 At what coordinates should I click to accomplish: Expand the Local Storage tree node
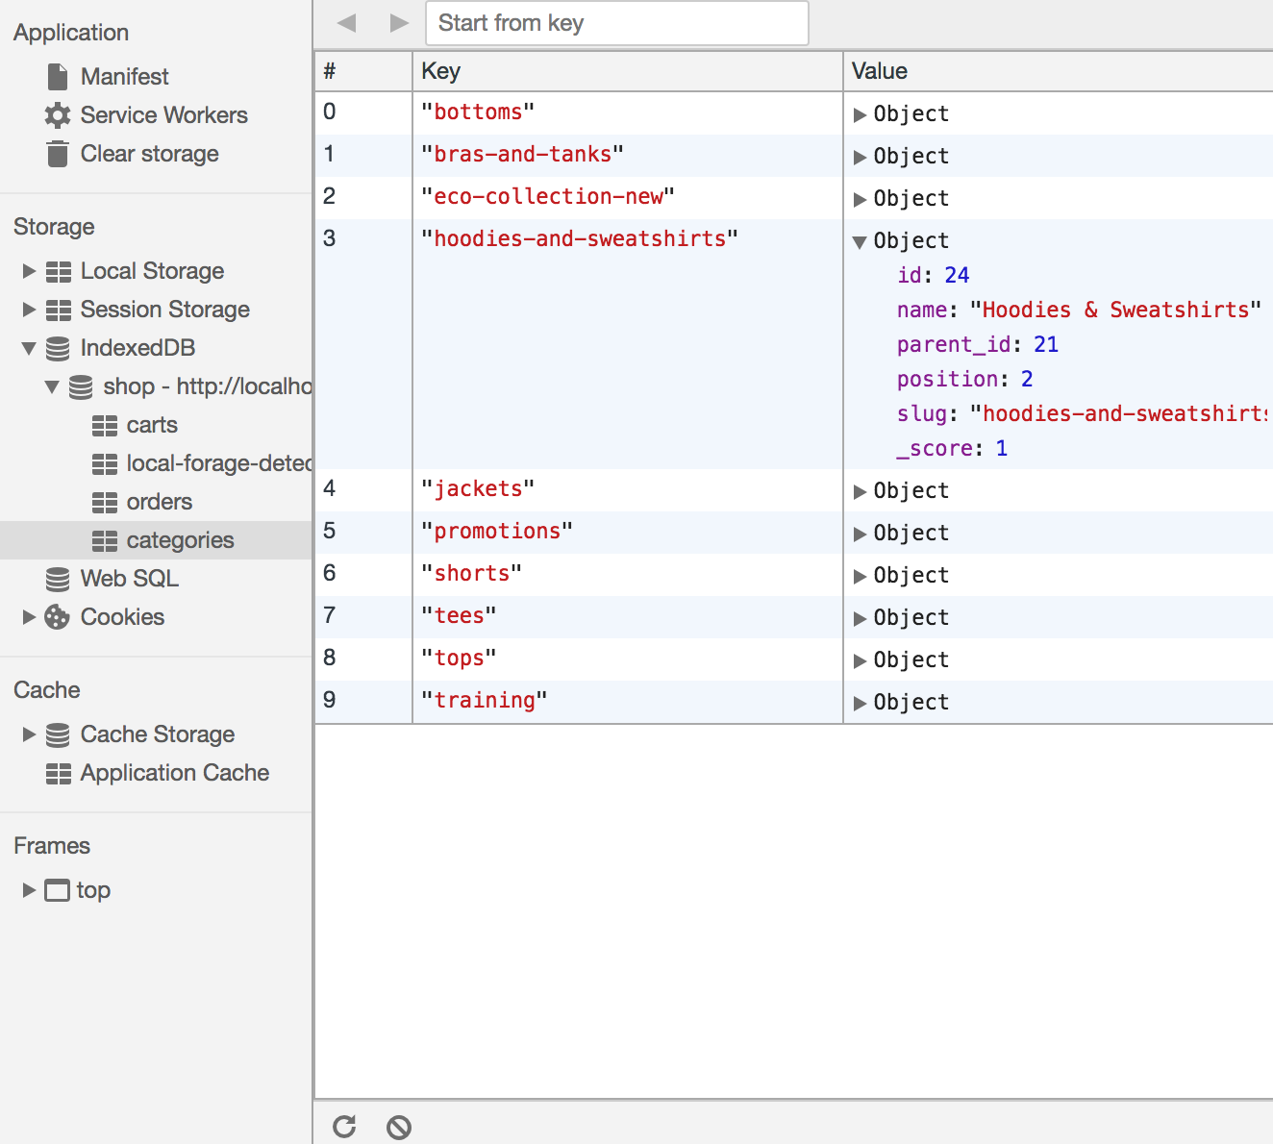click(29, 271)
